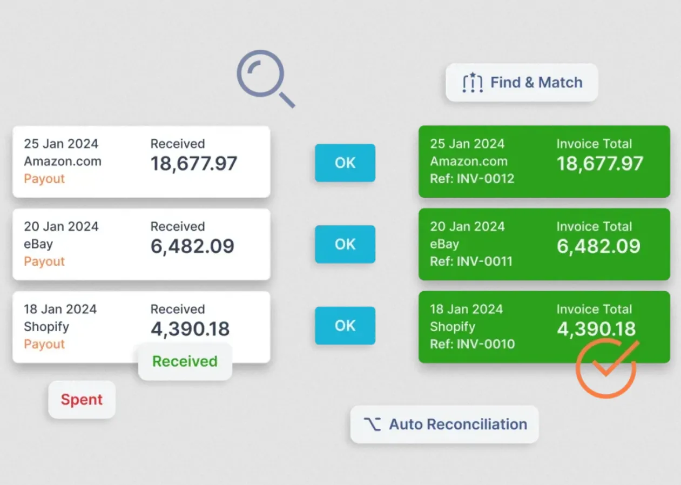Click the OK button for the Shopify row

[x=345, y=326]
